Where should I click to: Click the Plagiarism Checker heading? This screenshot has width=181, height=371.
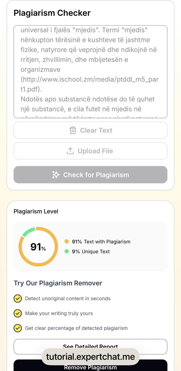pos(52,13)
